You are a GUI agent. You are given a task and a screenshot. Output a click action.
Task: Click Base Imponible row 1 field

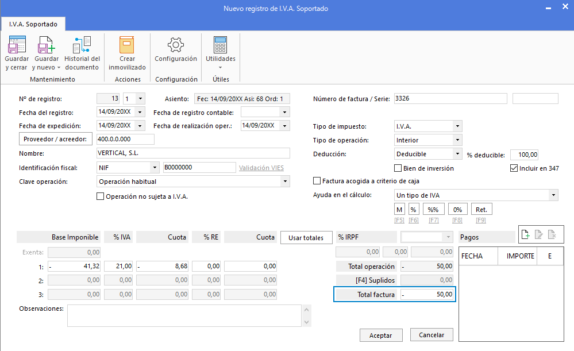pyautogui.click(x=74, y=266)
